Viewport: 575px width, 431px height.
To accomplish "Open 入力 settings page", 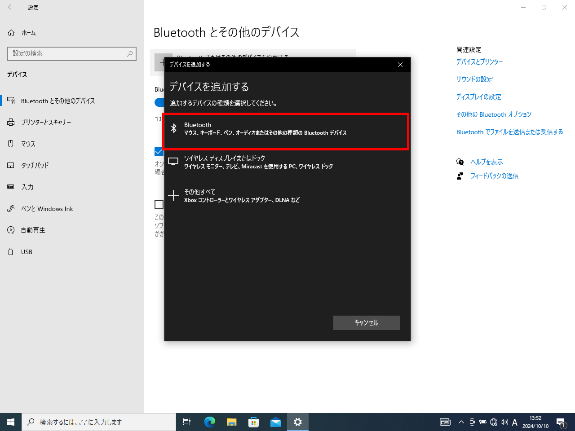I will tap(72, 187).
